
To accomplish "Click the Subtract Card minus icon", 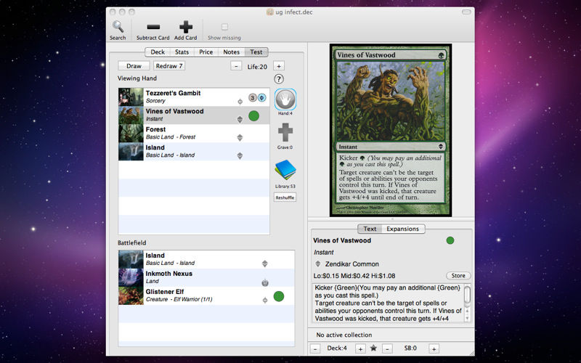I will [x=153, y=27].
